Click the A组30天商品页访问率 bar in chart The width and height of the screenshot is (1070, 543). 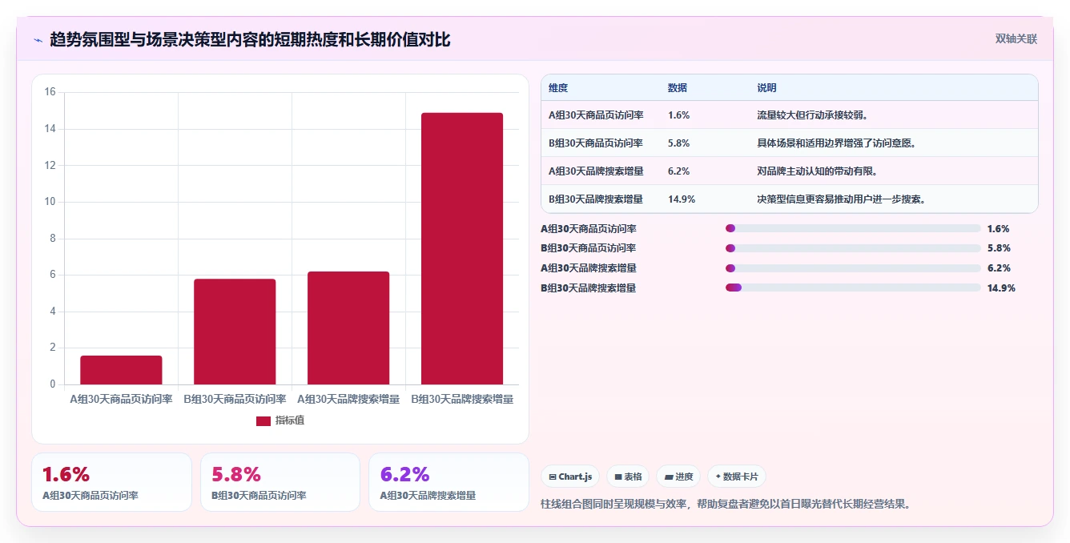[x=121, y=370]
